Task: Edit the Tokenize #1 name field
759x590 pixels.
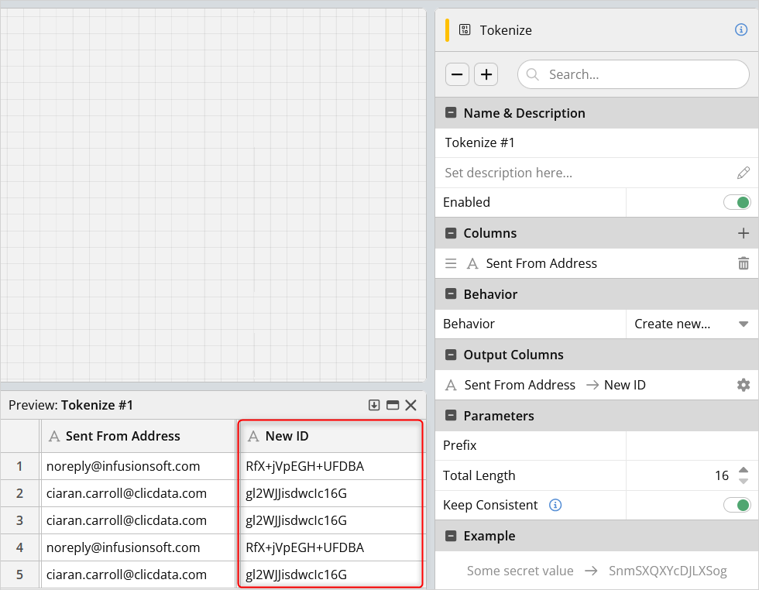Action: 596,142
